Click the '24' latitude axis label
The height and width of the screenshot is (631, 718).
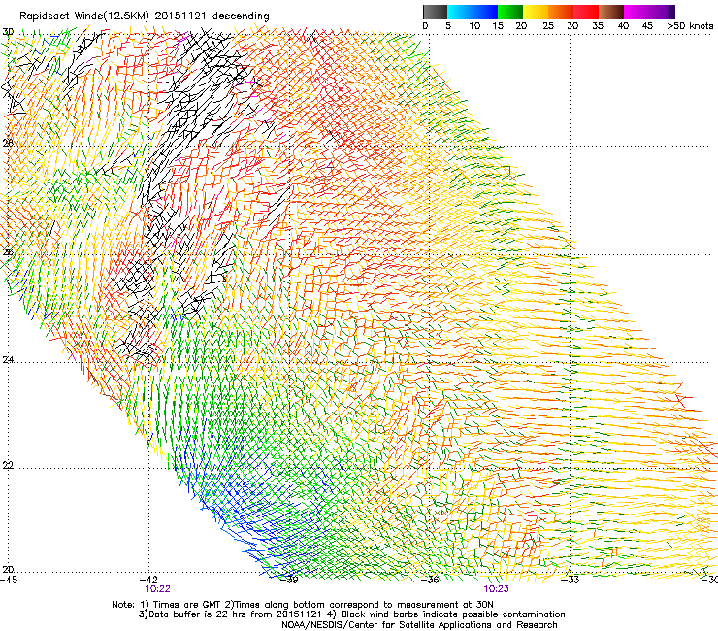[8, 360]
